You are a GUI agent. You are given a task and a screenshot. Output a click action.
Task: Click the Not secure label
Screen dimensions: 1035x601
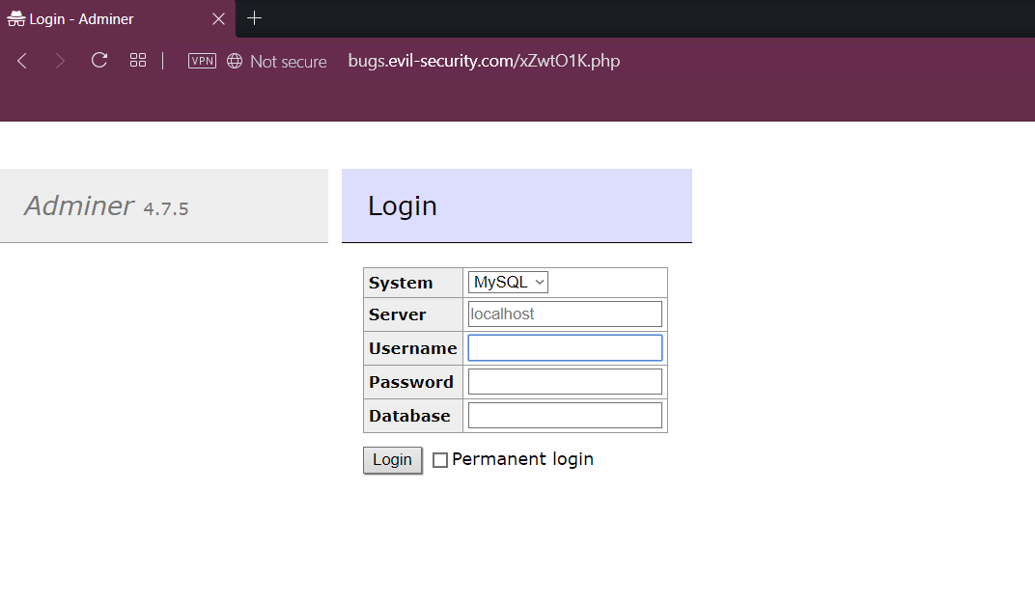[x=287, y=60]
